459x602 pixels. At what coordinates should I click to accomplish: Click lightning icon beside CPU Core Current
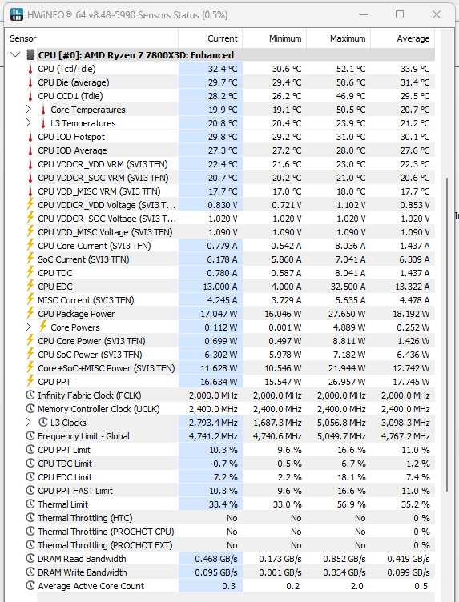coord(30,245)
